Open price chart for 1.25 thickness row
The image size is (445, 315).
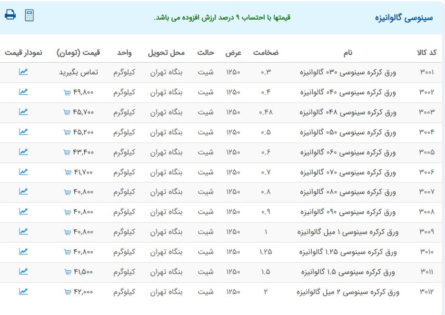(23, 252)
